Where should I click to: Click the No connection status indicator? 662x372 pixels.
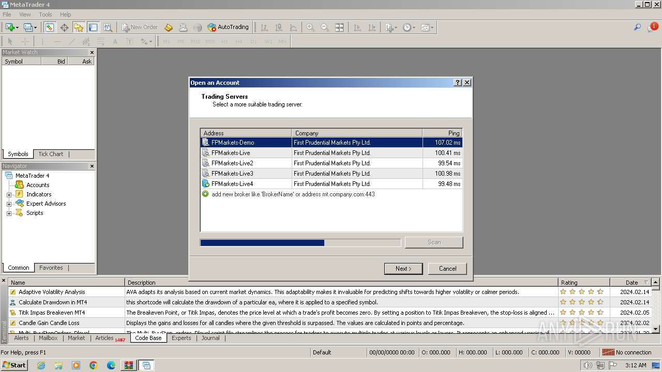[x=627, y=352]
